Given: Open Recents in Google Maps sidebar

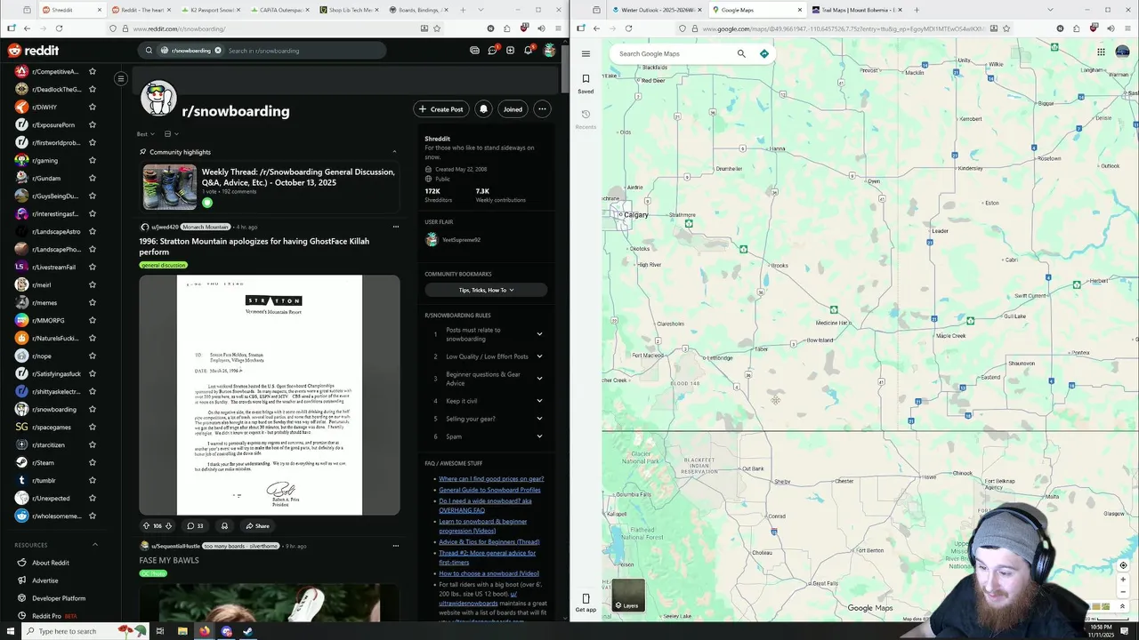Looking at the screenshot, I should [586, 119].
